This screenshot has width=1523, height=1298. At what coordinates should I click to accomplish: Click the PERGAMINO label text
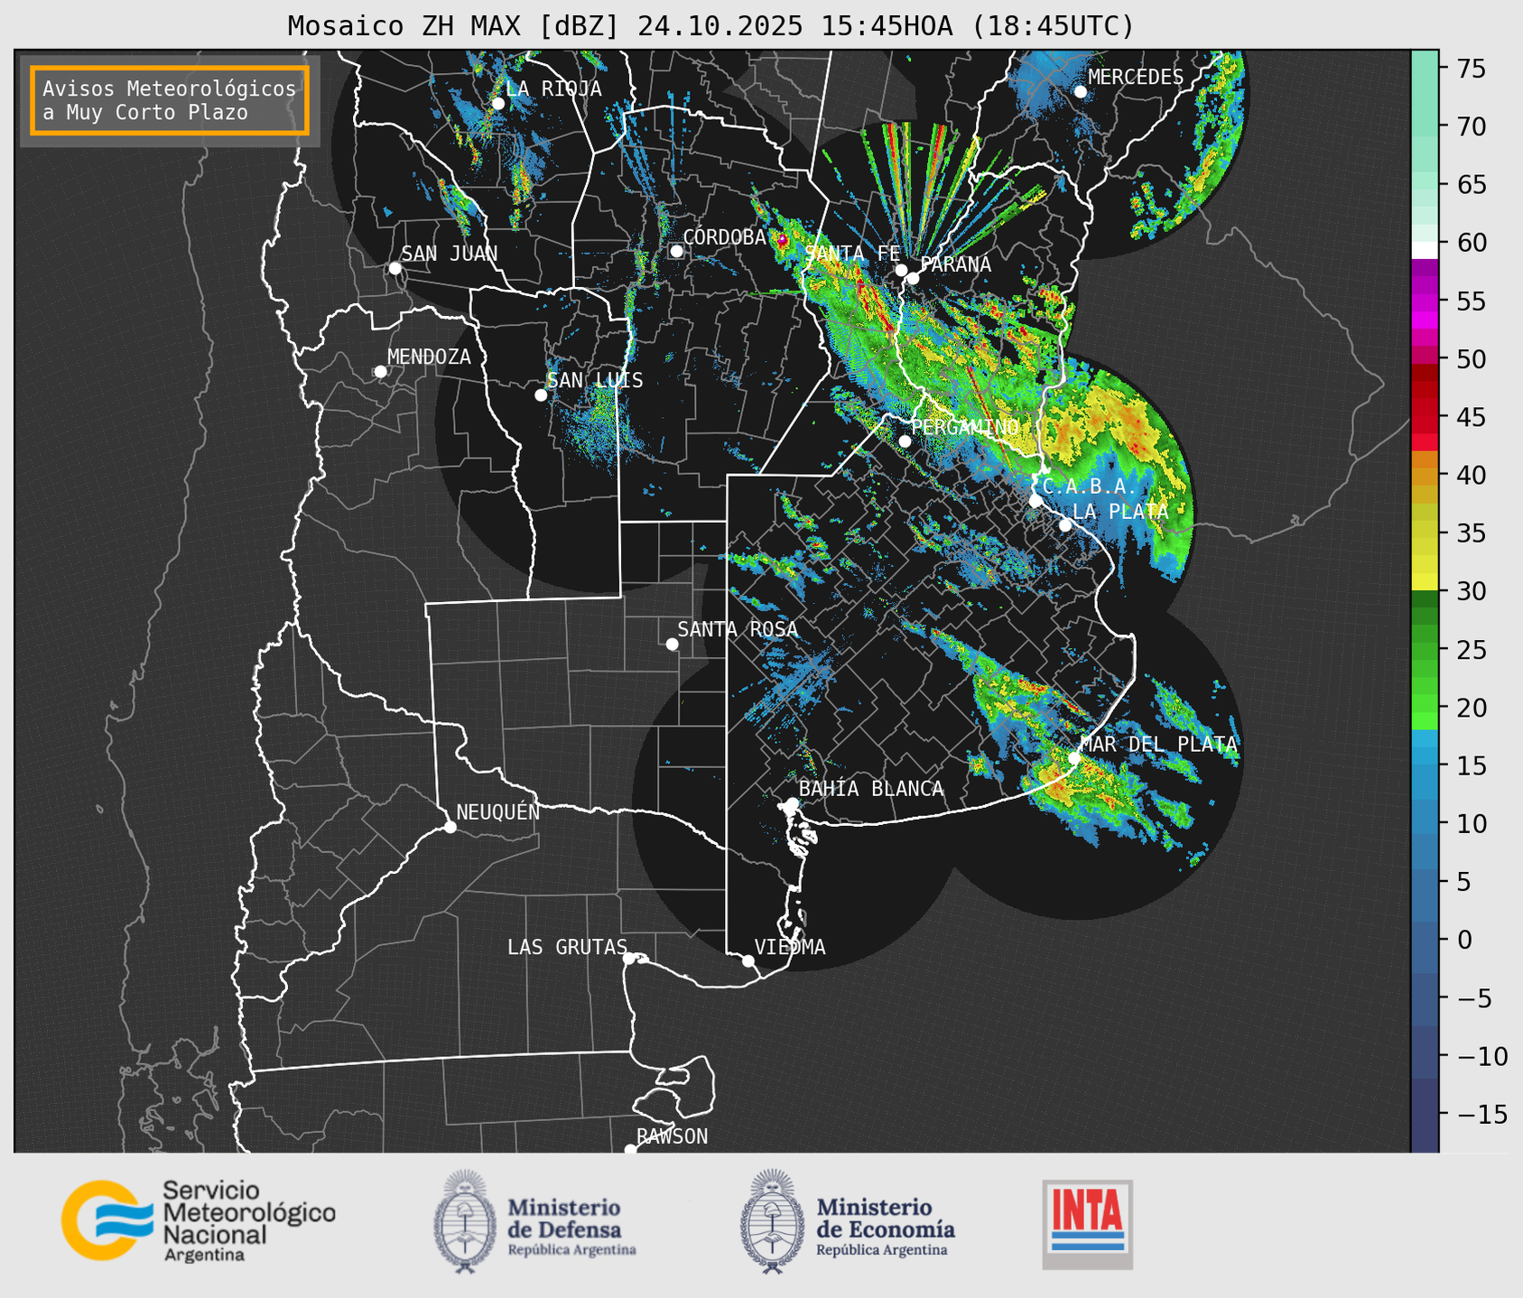pyautogui.click(x=965, y=427)
